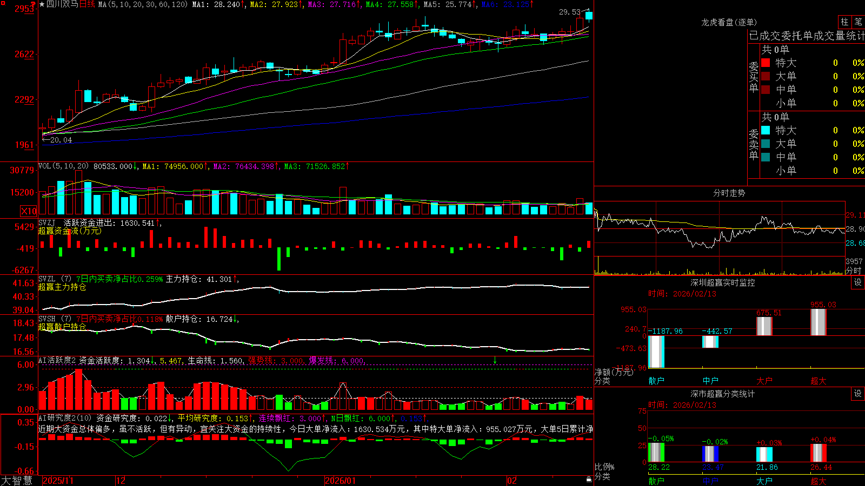Click the SVZL (7) indicator label

tap(55, 279)
